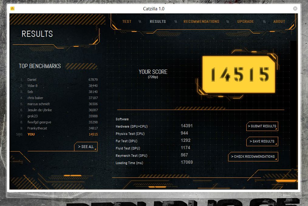Open the RECOMMENDATIONS tab

click(x=201, y=22)
